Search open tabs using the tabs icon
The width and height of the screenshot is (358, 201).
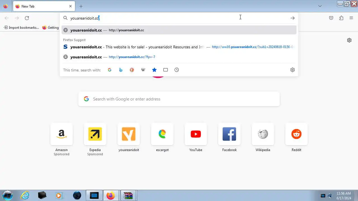(x=166, y=70)
